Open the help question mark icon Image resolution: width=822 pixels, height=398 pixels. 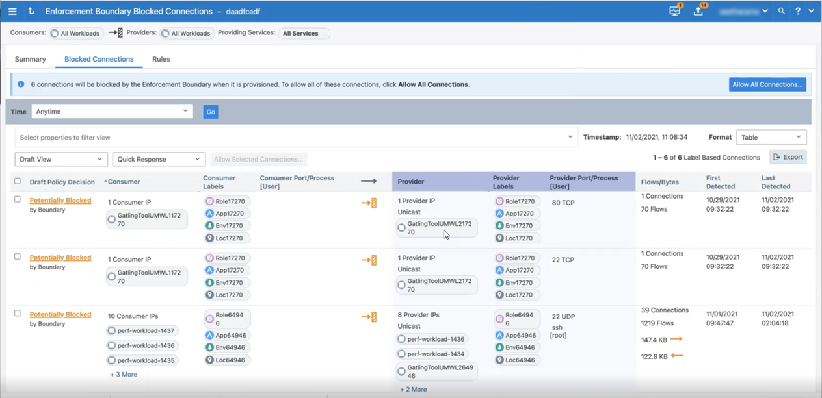click(798, 11)
